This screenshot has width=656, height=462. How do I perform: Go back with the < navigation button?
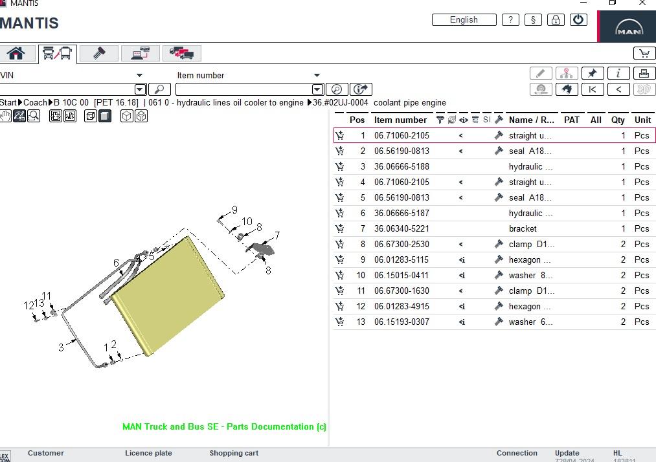click(x=618, y=89)
